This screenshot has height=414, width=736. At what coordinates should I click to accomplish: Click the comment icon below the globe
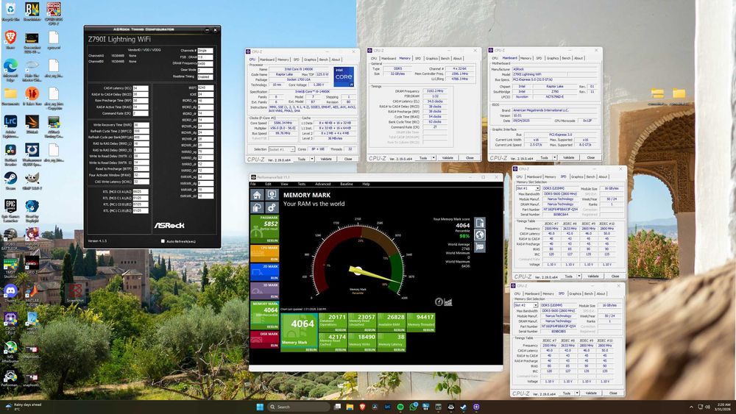click(x=479, y=247)
